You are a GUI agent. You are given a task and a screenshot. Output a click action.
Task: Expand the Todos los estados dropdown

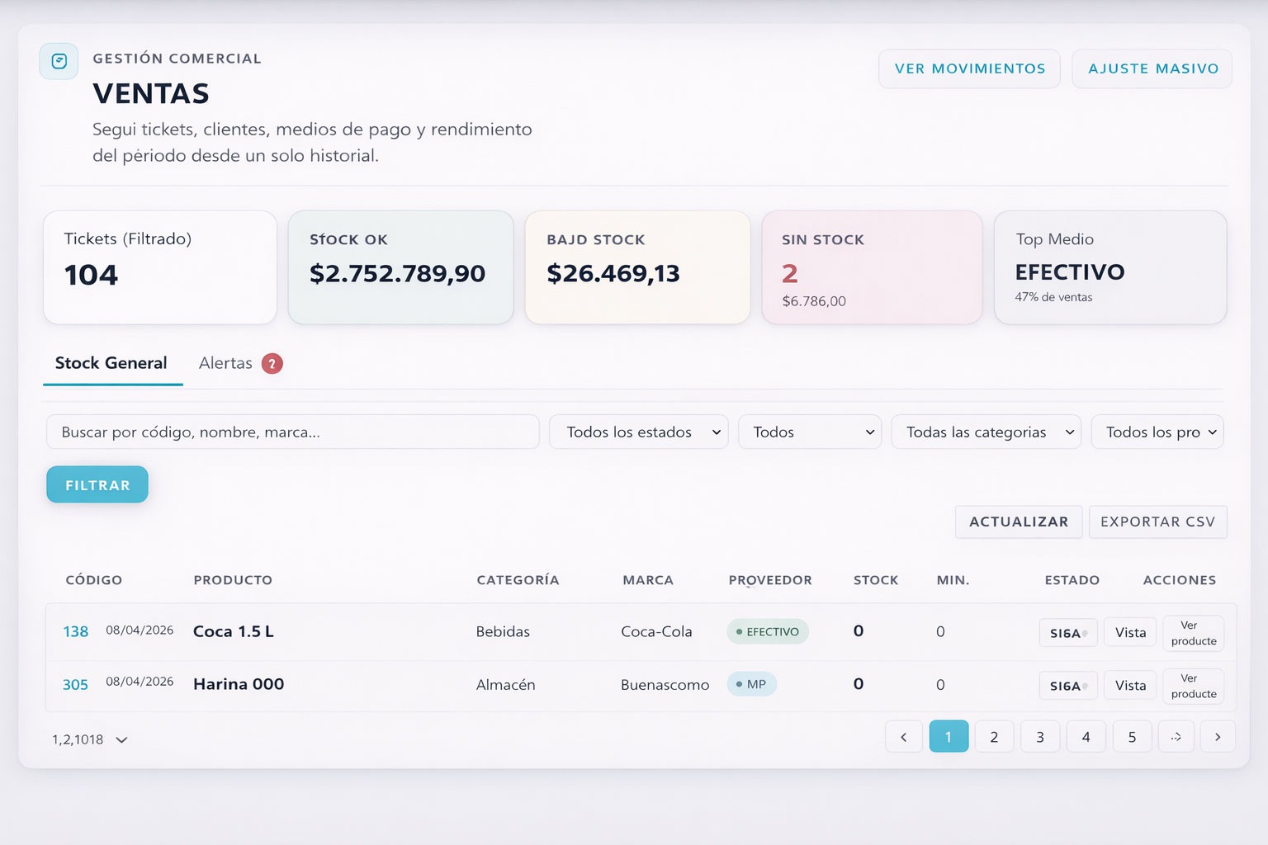(x=639, y=432)
